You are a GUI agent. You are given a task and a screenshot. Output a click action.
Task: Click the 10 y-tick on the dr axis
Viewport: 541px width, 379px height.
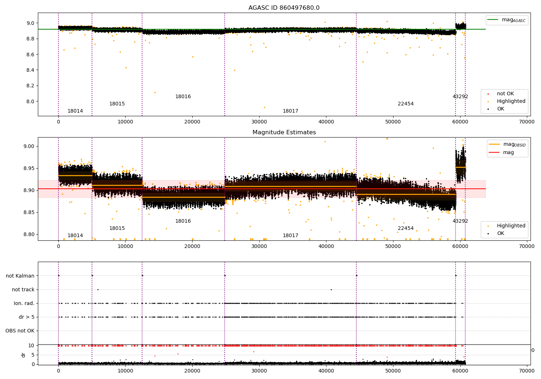31,345
